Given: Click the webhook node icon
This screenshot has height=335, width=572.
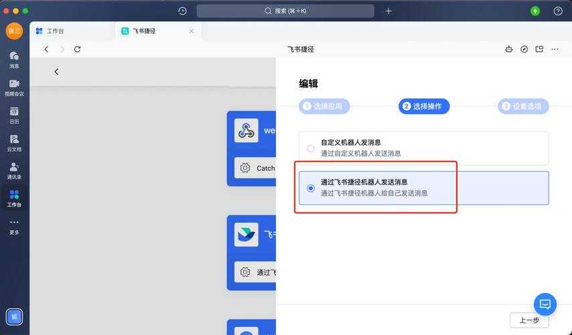Looking at the screenshot, I should pyautogui.click(x=246, y=131).
